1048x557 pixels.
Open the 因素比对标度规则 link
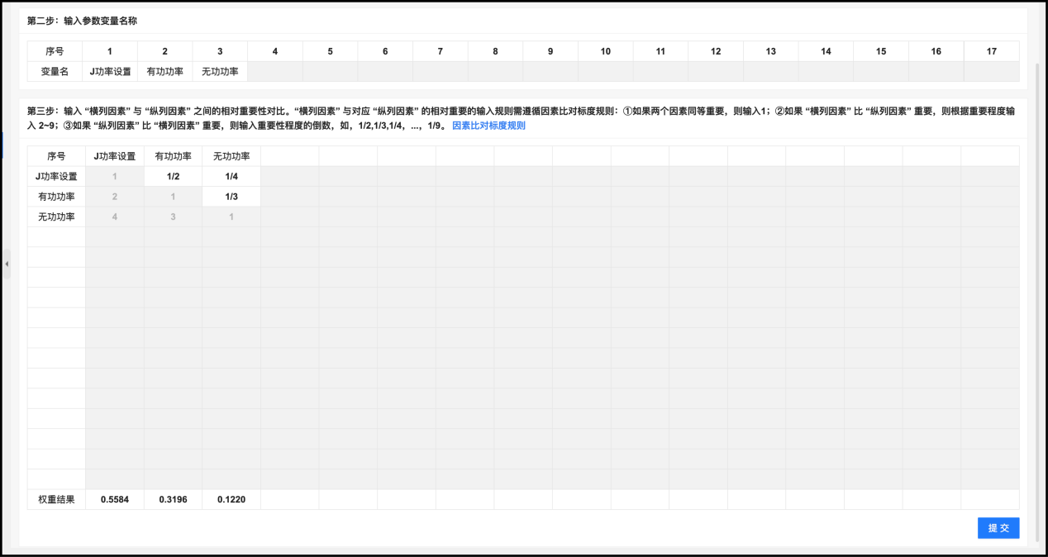(x=488, y=126)
